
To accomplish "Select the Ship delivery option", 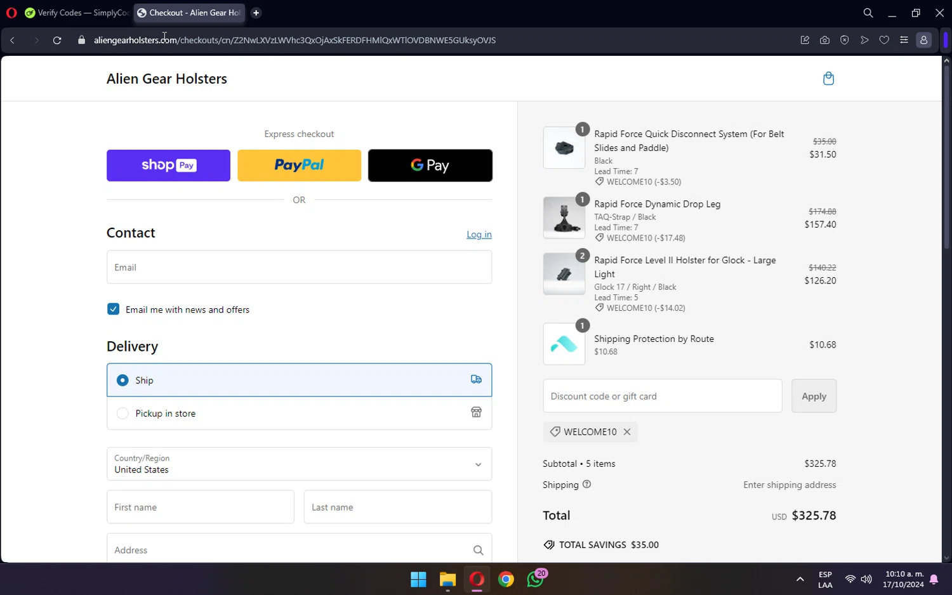I will coord(299,380).
